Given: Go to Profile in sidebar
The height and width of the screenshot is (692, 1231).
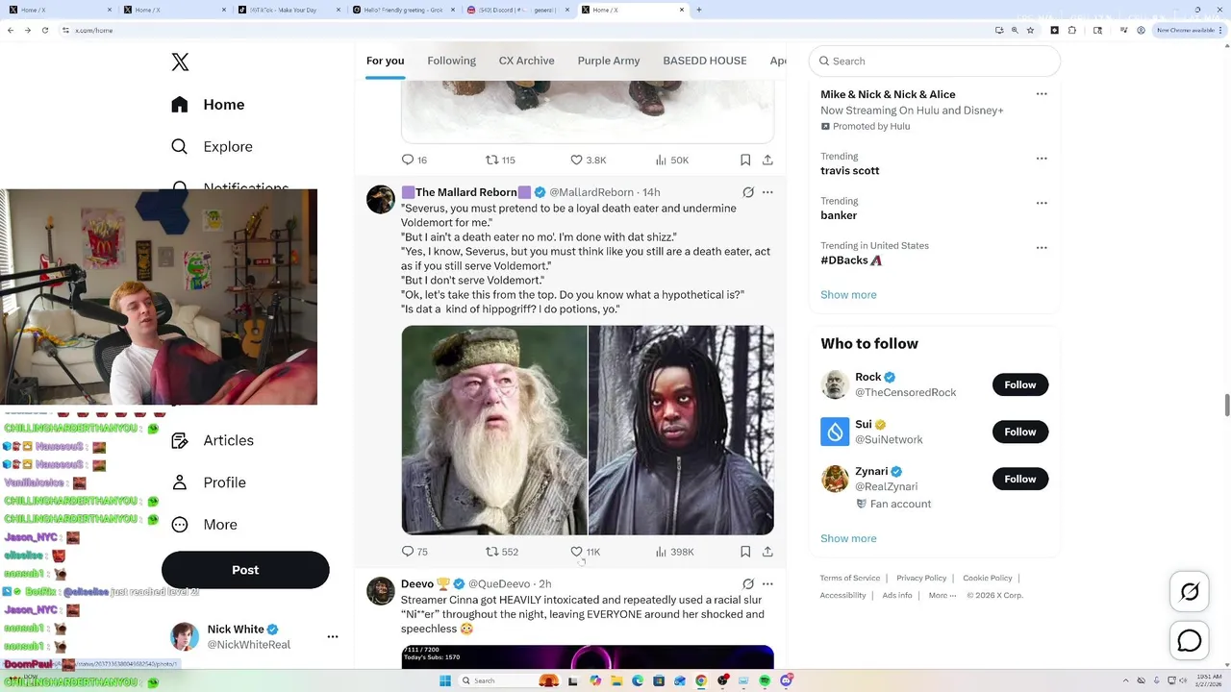Looking at the screenshot, I should coord(209,482).
